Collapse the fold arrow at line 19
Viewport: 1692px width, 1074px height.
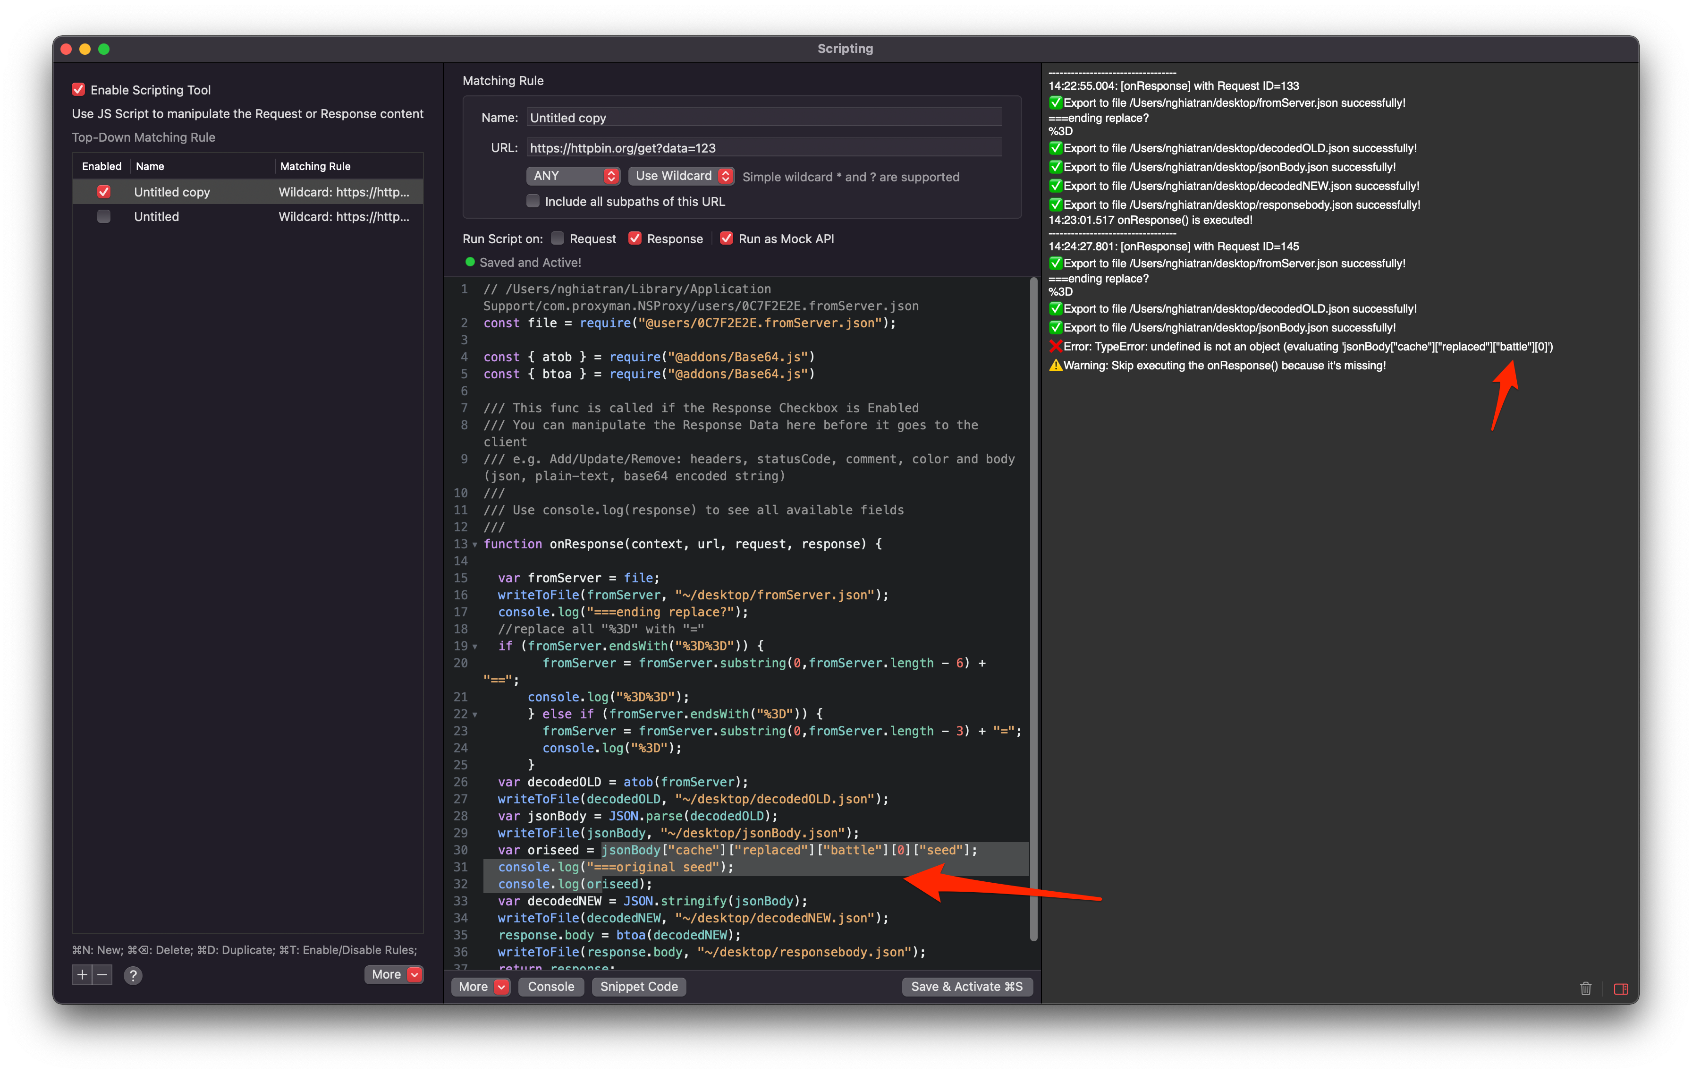click(475, 647)
